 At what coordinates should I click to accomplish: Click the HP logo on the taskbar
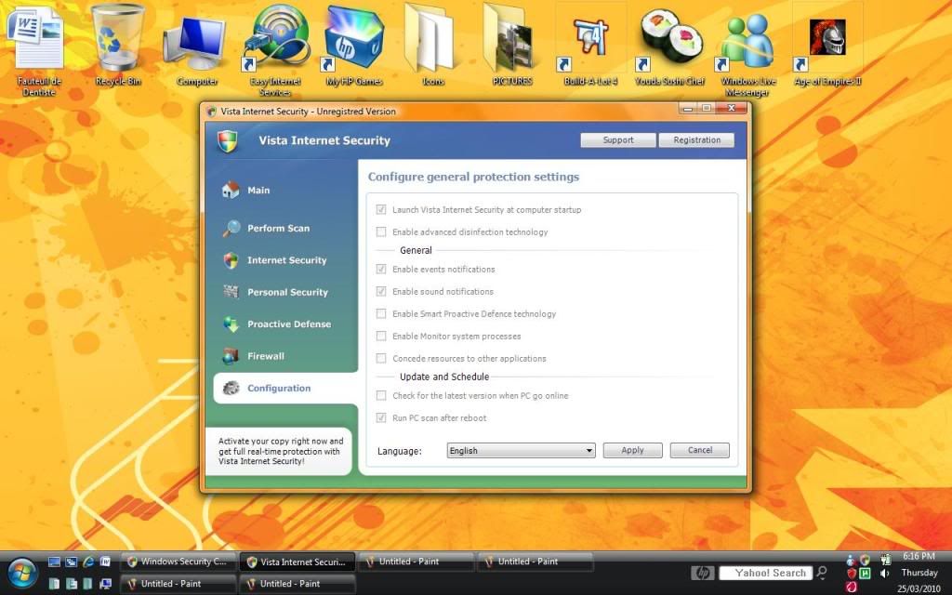pos(703,573)
